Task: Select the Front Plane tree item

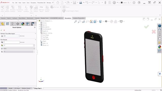Action: [x=46, y=35]
